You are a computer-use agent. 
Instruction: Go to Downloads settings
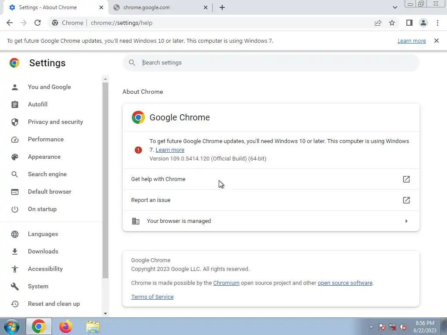coord(43,251)
